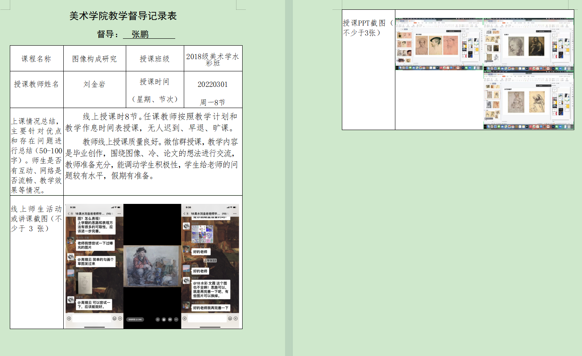Click the supervisor name 张鹏 field
The image size is (582, 356).
(x=140, y=34)
